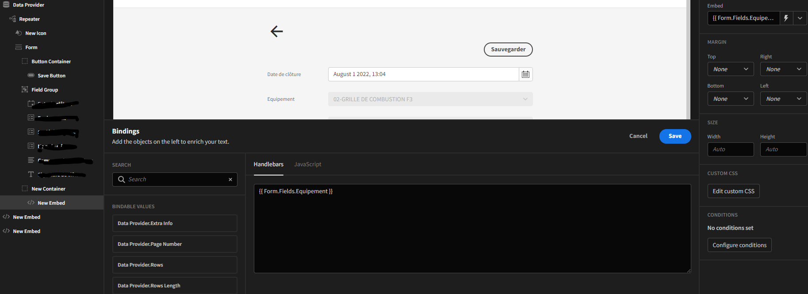The width and height of the screenshot is (808, 294).
Task: Open the Bottom margin dropdown
Action: (x=731, y=99)
